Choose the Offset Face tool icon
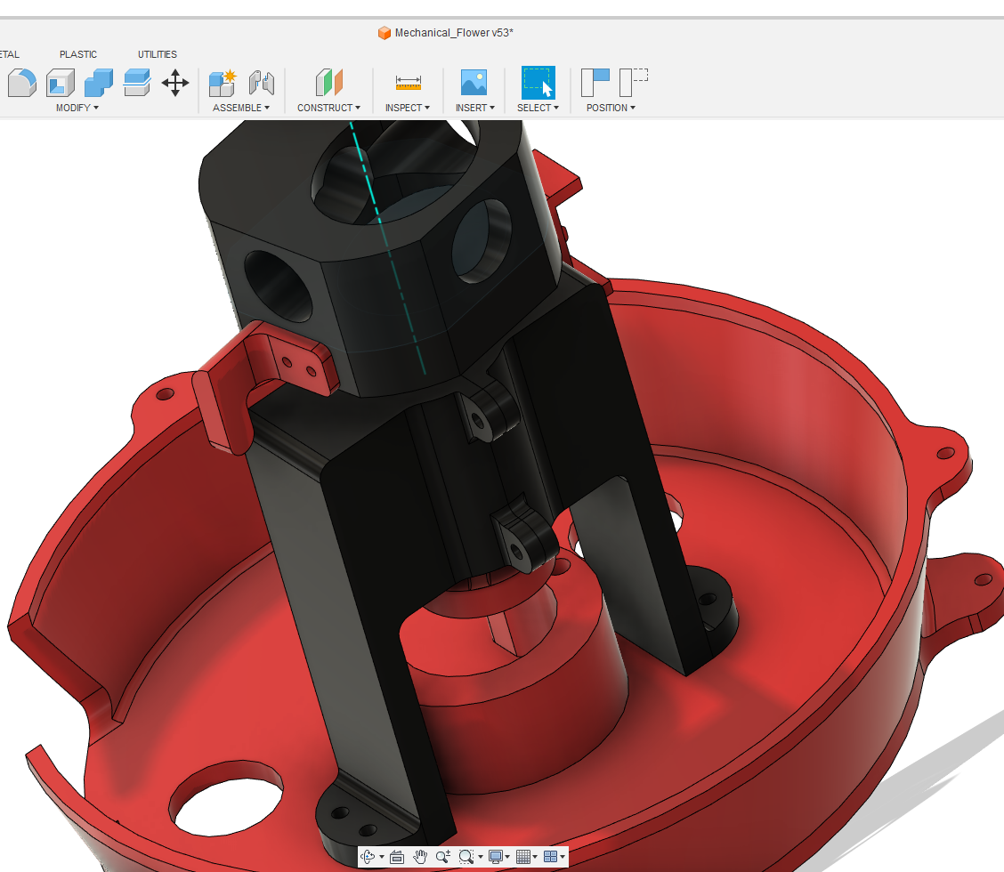Viewport: 1004px width, 872px height. coord(137,83)
